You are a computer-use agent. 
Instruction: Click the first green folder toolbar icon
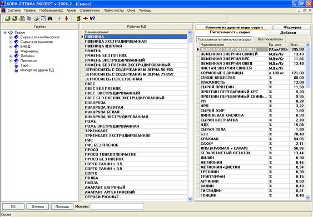pyautogui.click(x=8, y=18)
